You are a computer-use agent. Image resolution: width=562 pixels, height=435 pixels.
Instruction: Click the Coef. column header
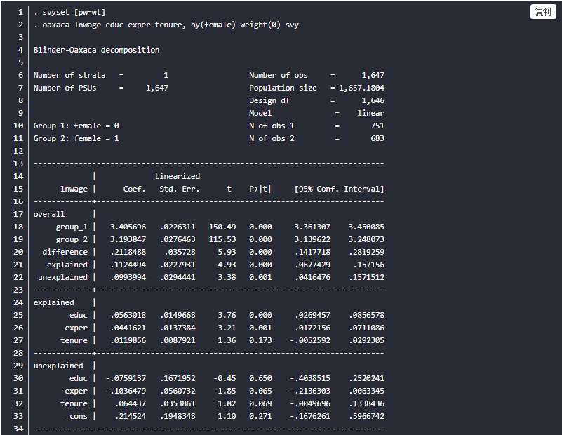[x=134, y=189]
